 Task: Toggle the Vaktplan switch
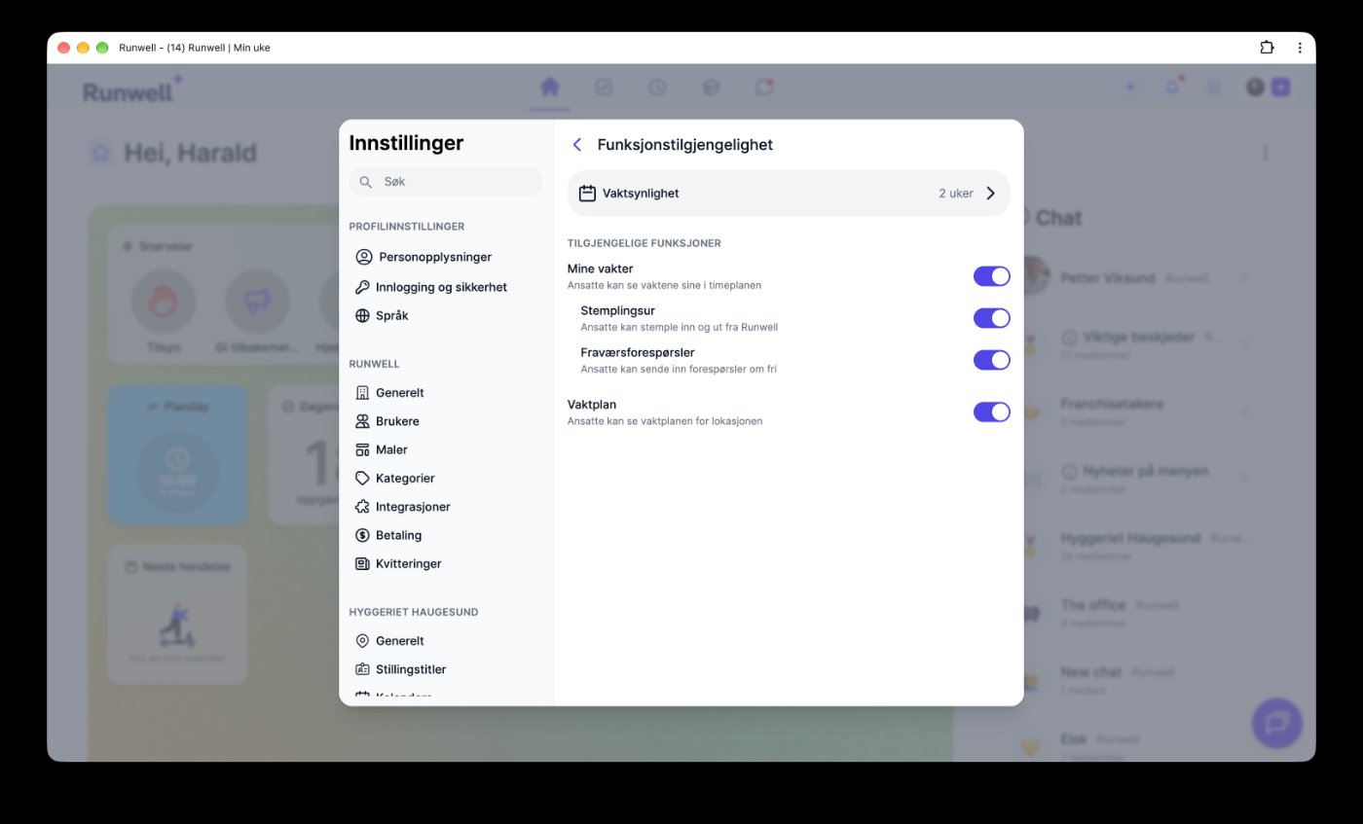coord(992,412)
